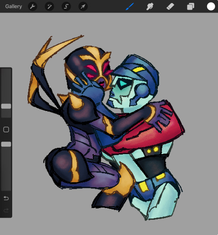
Task: Activate the Selection tool
Action: pos(66,7)
